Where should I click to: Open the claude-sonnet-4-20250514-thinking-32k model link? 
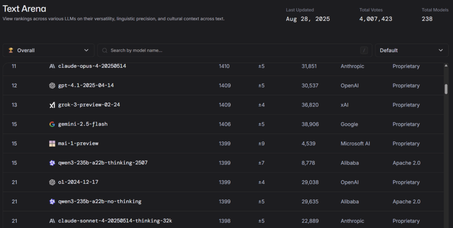click(x=115, y=221)
